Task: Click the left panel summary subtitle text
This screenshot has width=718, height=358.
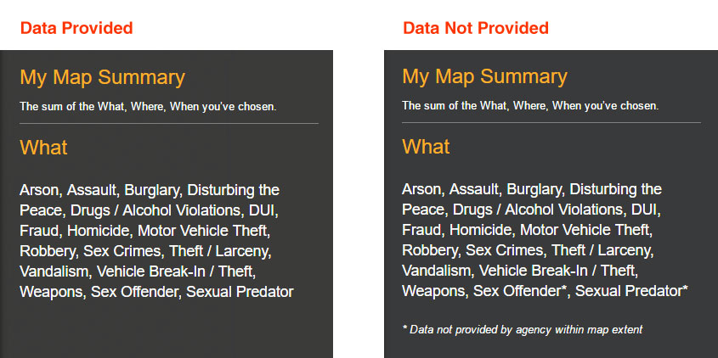Action: pos(148,107)
